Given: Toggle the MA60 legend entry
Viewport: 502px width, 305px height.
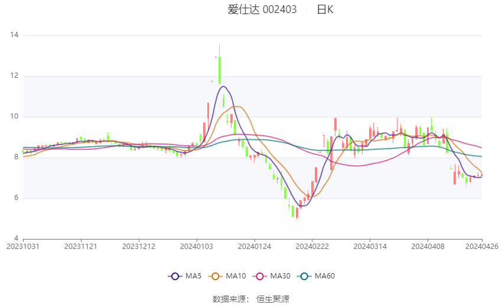Looking at the screenshot, I should coord(316,276).
